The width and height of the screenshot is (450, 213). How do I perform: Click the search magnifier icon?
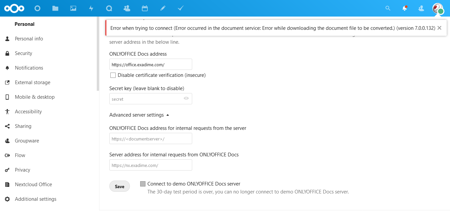click(x=388, y=8)
